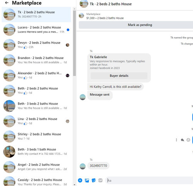Click avatar beside Message sent bubble

pos(83,97)
